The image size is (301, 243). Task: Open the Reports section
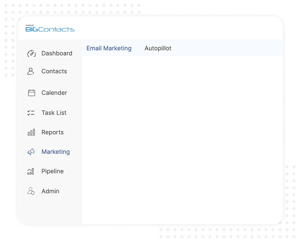(52, 132)
